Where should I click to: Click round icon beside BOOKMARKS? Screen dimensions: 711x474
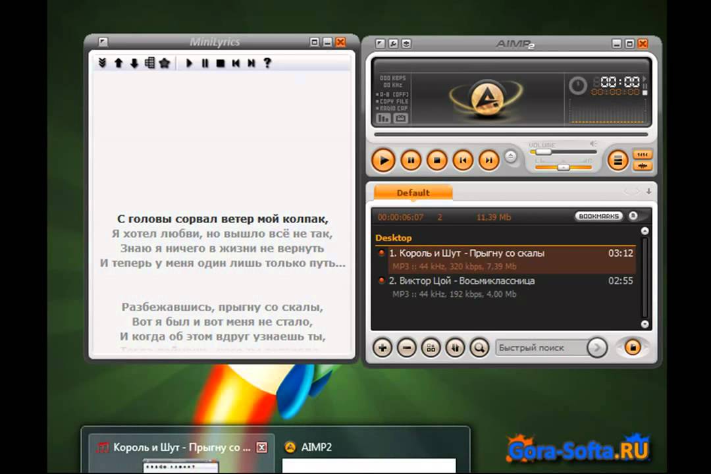(x=633, y=216)
